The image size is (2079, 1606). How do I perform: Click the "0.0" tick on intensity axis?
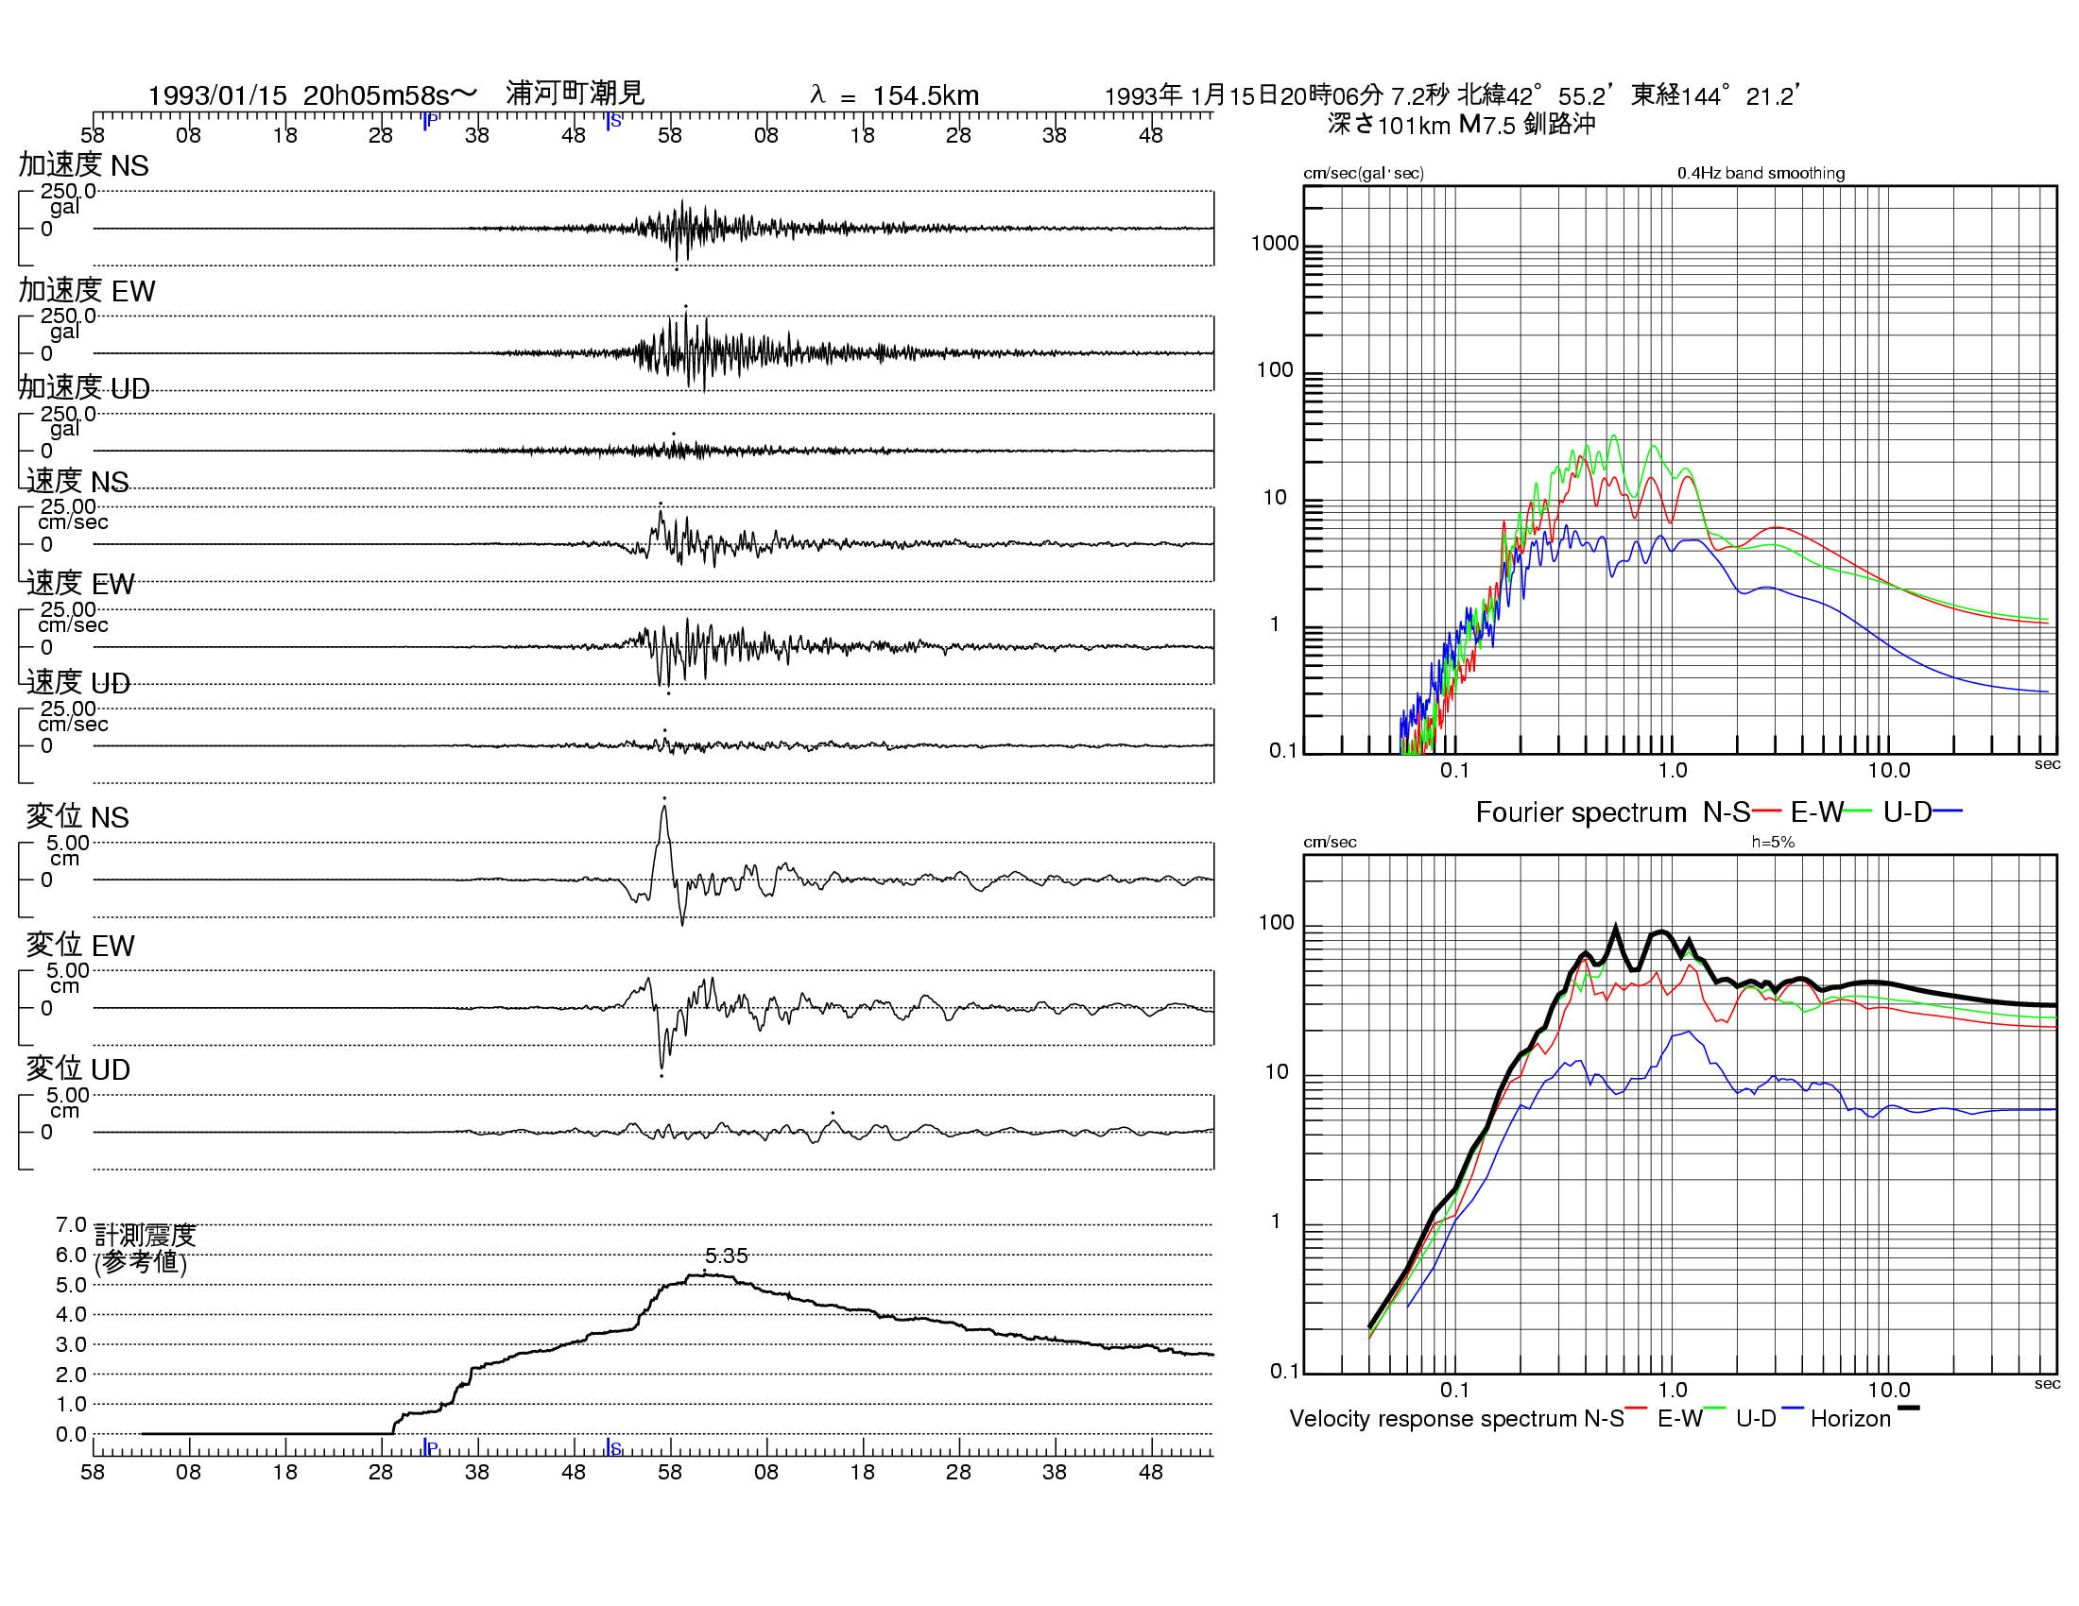pos(72,1434)
